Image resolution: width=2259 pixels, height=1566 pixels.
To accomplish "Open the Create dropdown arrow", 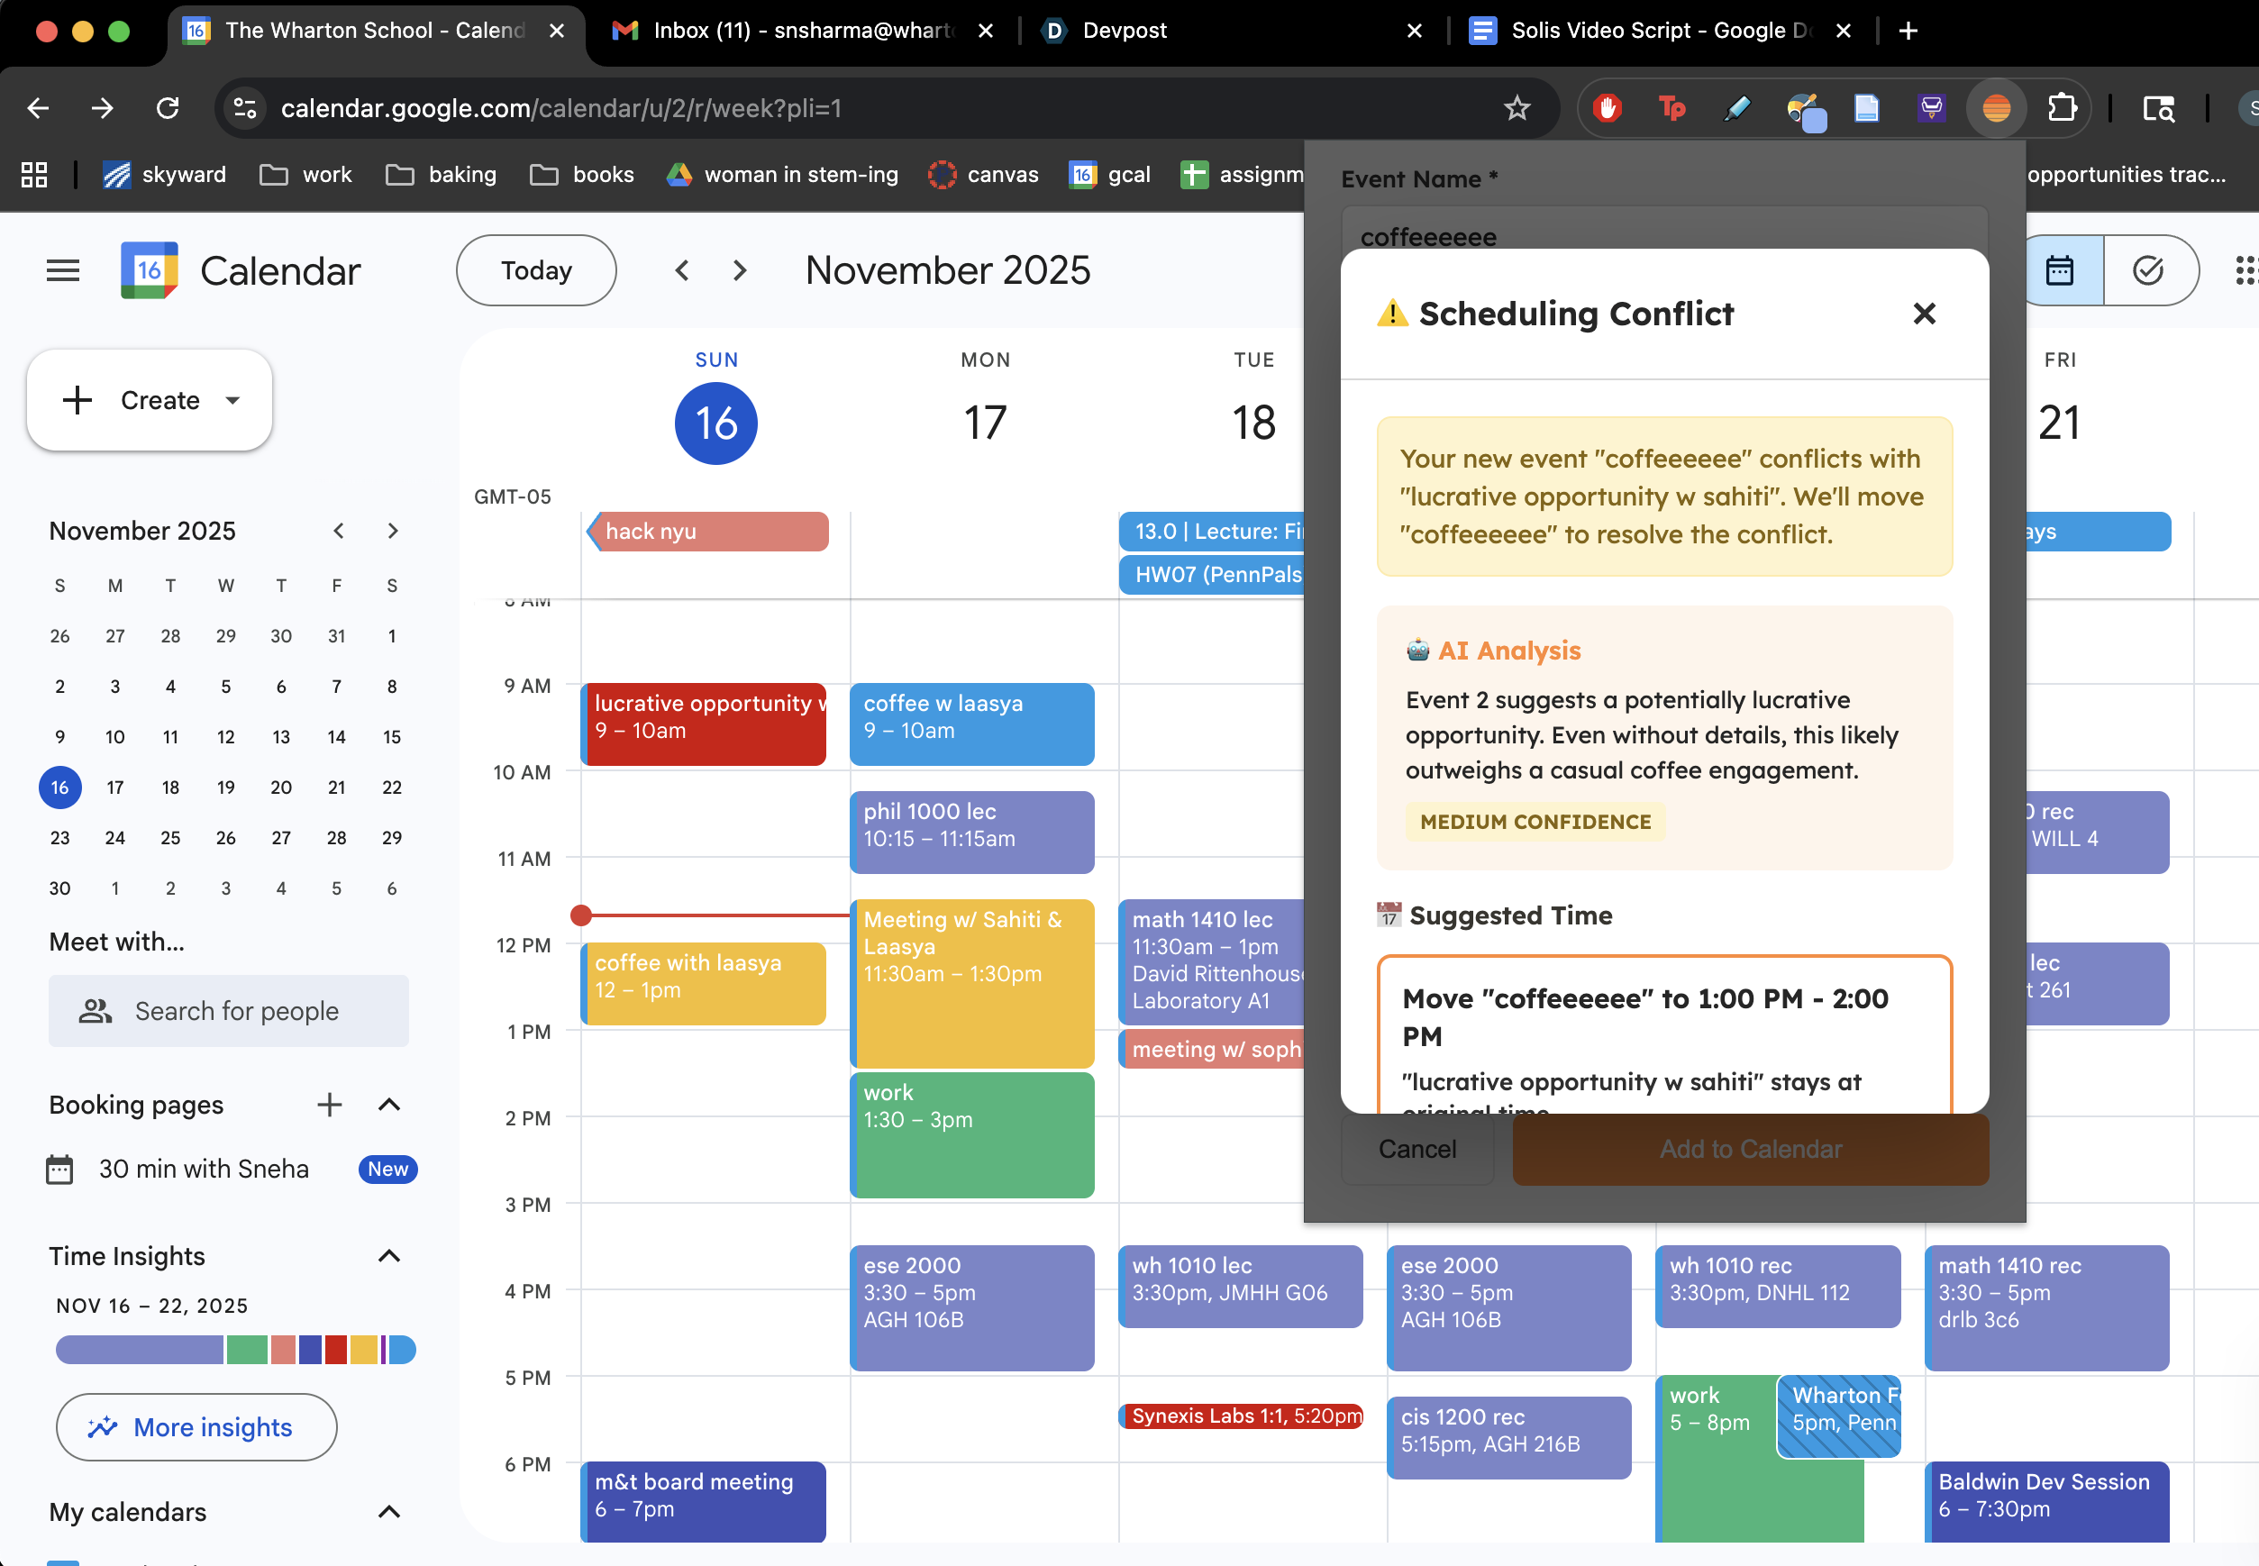I will (x=232, y=400).
